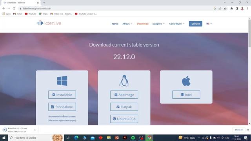Open the Chrome profile avatar
The width and height of the screenshot is (251, 141).
(242, 9)
